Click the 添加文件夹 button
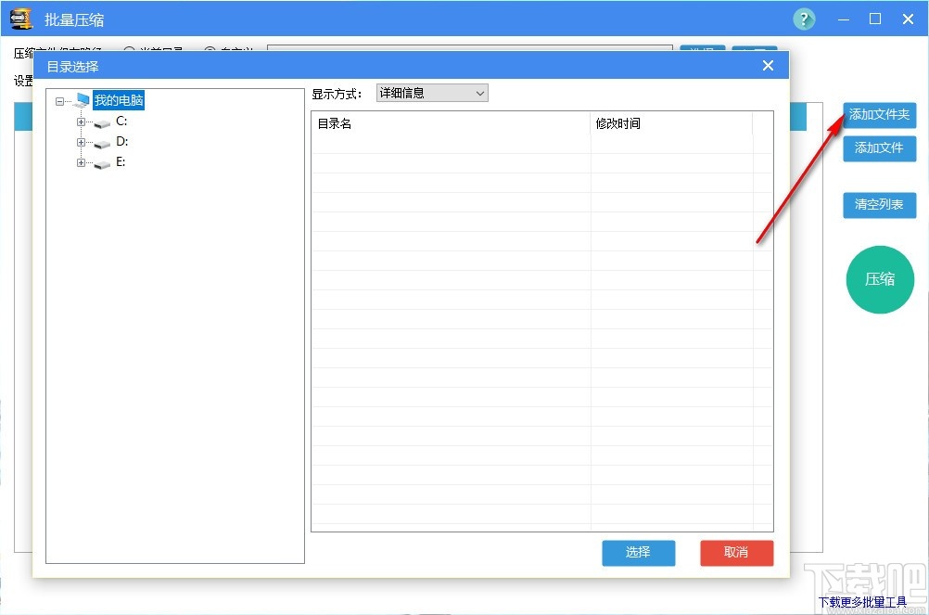929x615 pixels. [878, 115]
